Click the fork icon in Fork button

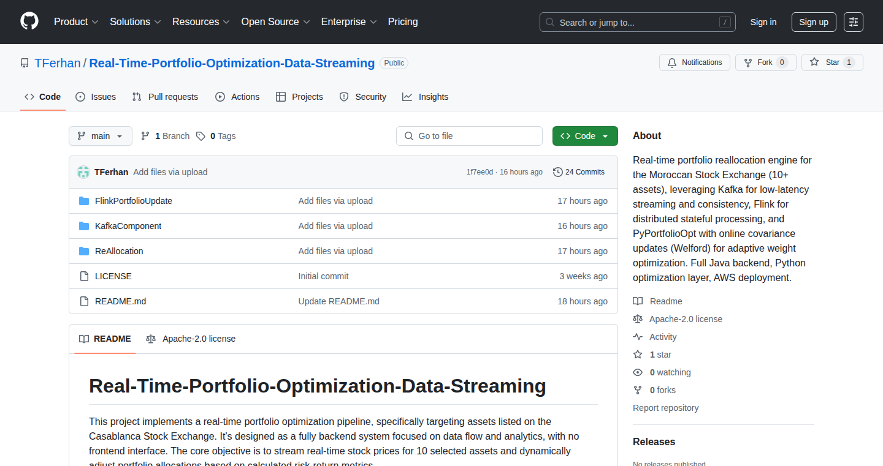coord(748,62)
